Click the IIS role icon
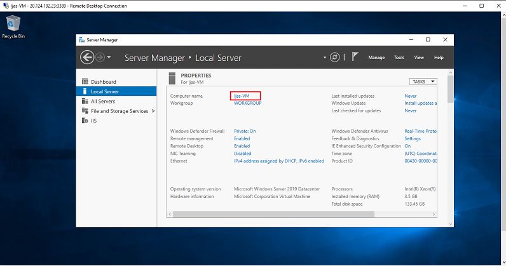Image resolution: width=506 pixels, height=266 pixels. (x=85, y=120)
